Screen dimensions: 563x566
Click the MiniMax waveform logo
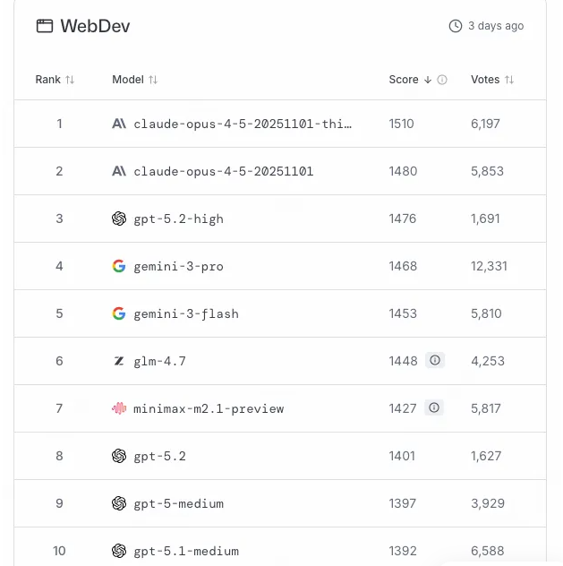click(x=119, y=408)
